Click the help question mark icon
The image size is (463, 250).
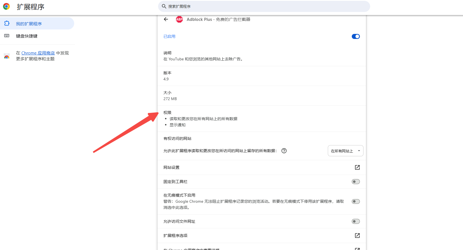point(284,151)
